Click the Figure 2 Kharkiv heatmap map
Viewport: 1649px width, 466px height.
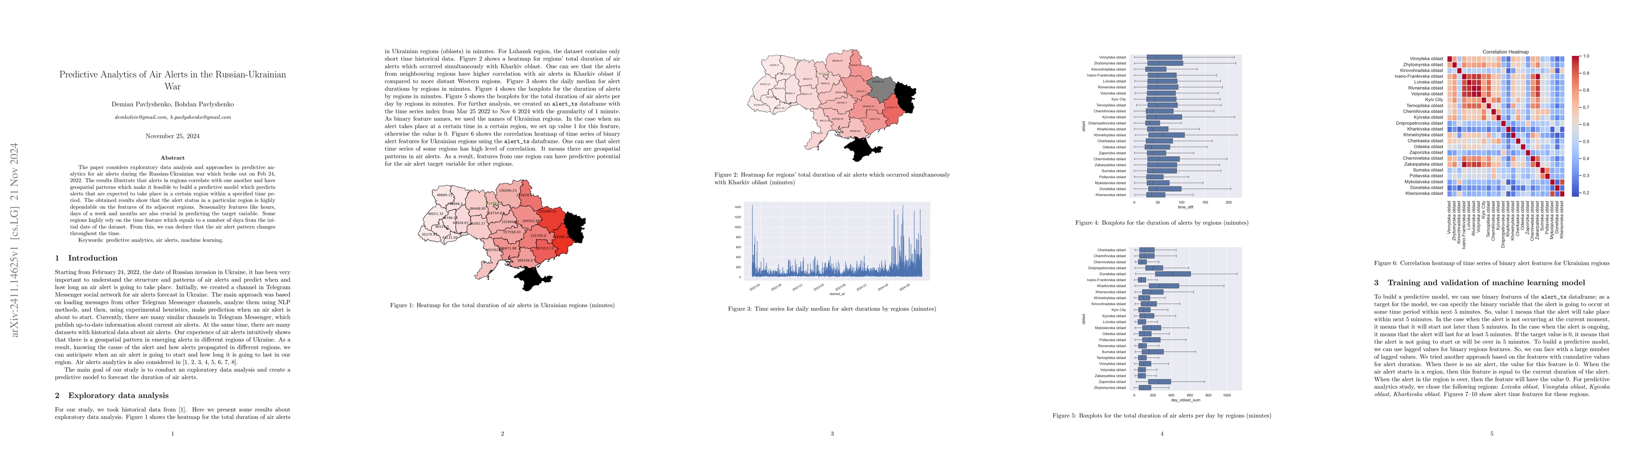(x=832, y=106)
